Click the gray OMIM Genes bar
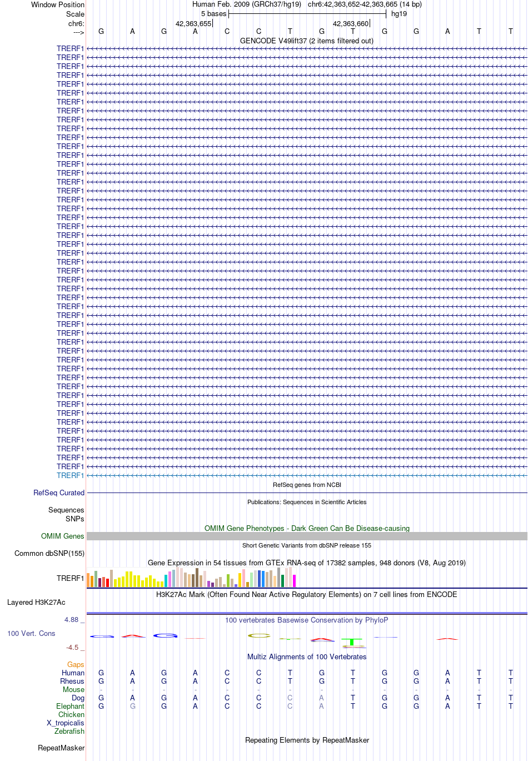This screenshot has height=761, width=528. (307, 536)
